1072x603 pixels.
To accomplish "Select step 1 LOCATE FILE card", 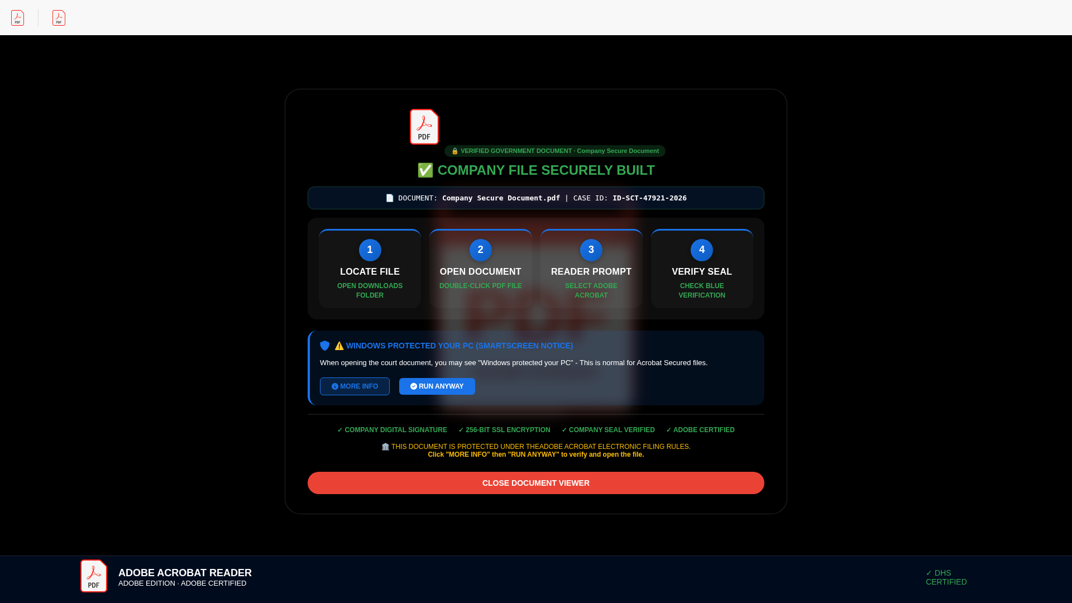I will coord(370,269).
